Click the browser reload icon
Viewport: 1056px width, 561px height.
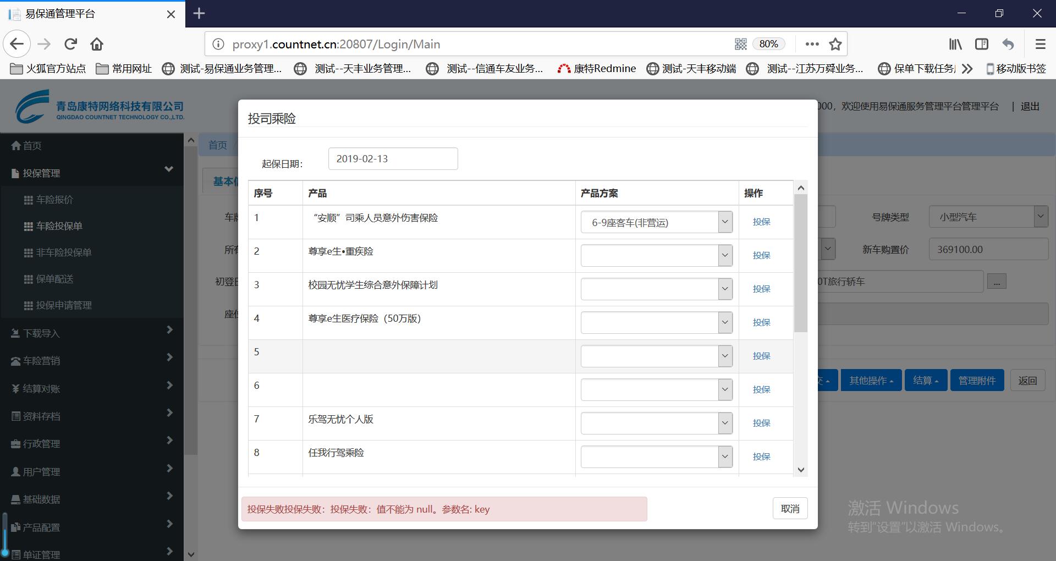click(x=70, y=44)
